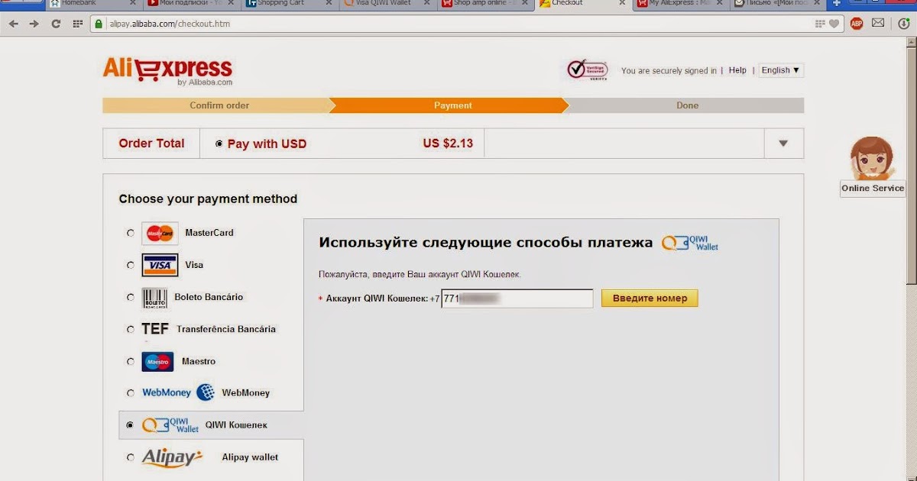
Task: Click the Choose your payment method heading
Action: point(208,199)
